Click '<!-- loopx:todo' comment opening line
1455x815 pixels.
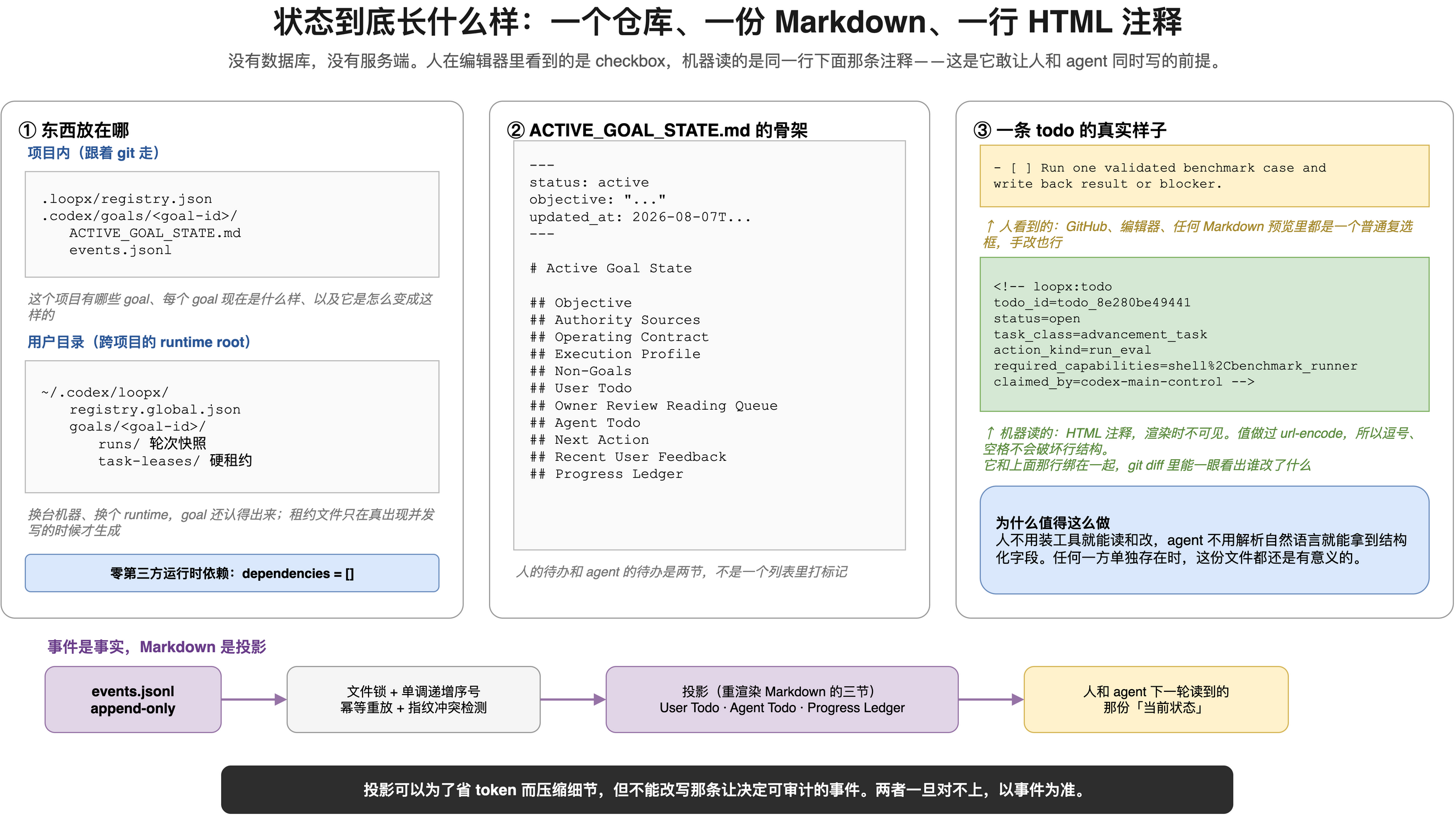[1053, 287]
